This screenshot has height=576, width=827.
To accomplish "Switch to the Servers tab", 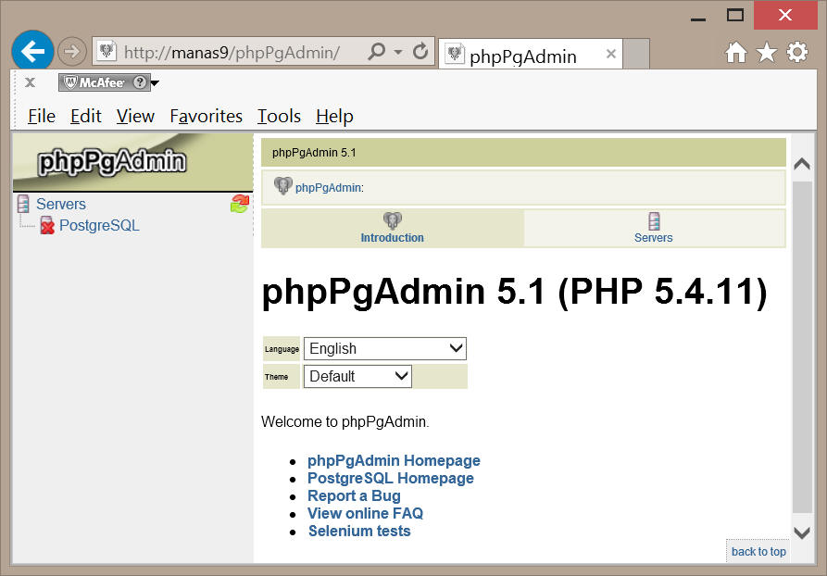I will click(654, 228).
